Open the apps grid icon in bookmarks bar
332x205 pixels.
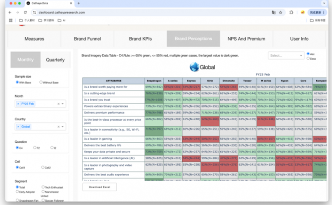click(11, 20)
